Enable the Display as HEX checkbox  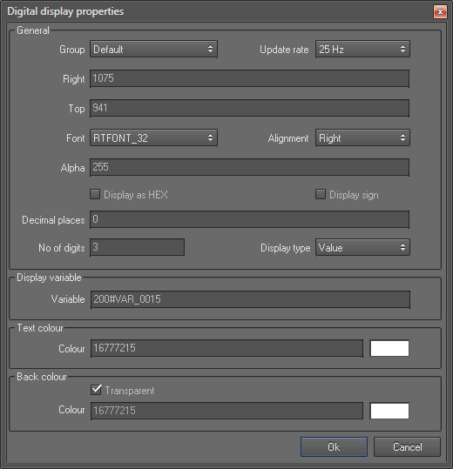pyautogui.click(x=95, y=194)
